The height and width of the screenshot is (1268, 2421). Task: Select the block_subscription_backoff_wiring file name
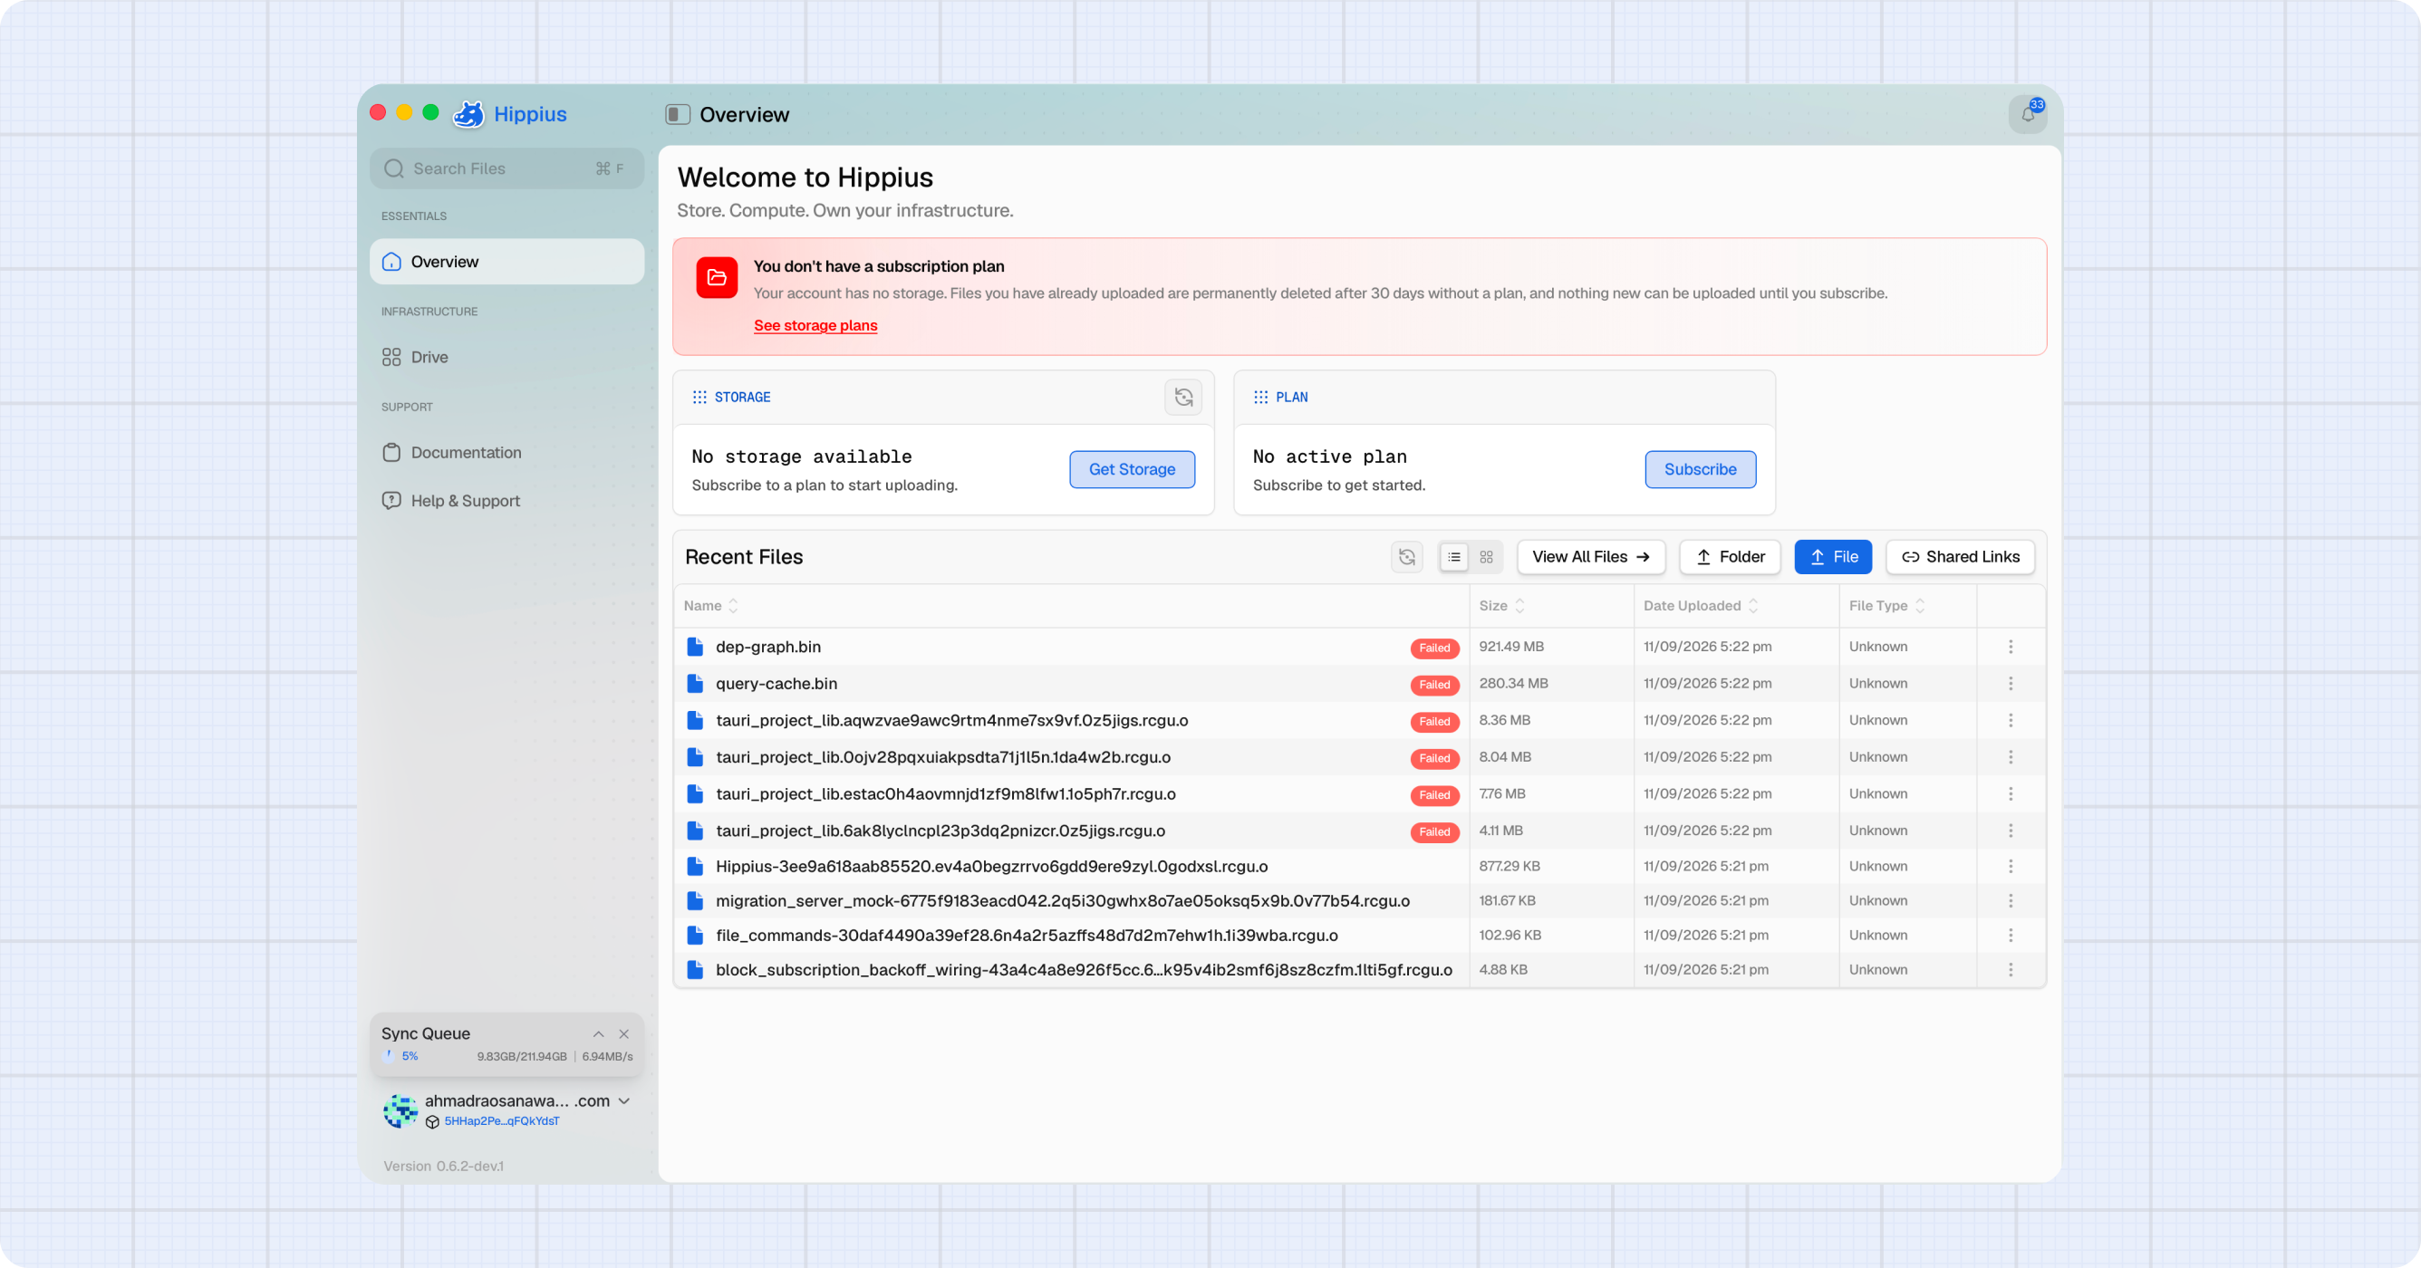[1084, 970]
